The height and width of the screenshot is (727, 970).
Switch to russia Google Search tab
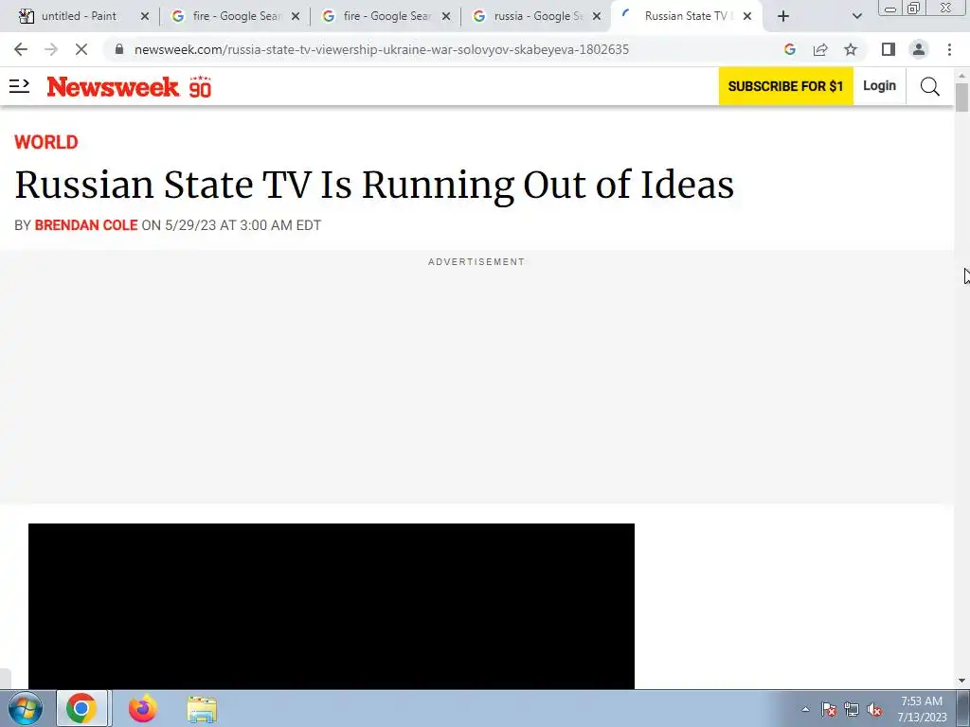click(x=538, y=16)
